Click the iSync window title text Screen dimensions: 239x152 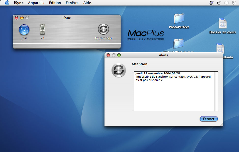pyautogui.click(x=67, y=18)
